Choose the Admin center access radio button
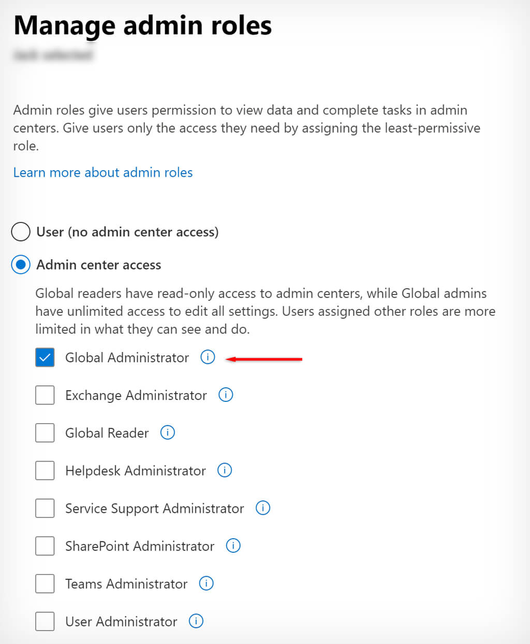This screenshot has height=644, width=530. click(21, 265)
